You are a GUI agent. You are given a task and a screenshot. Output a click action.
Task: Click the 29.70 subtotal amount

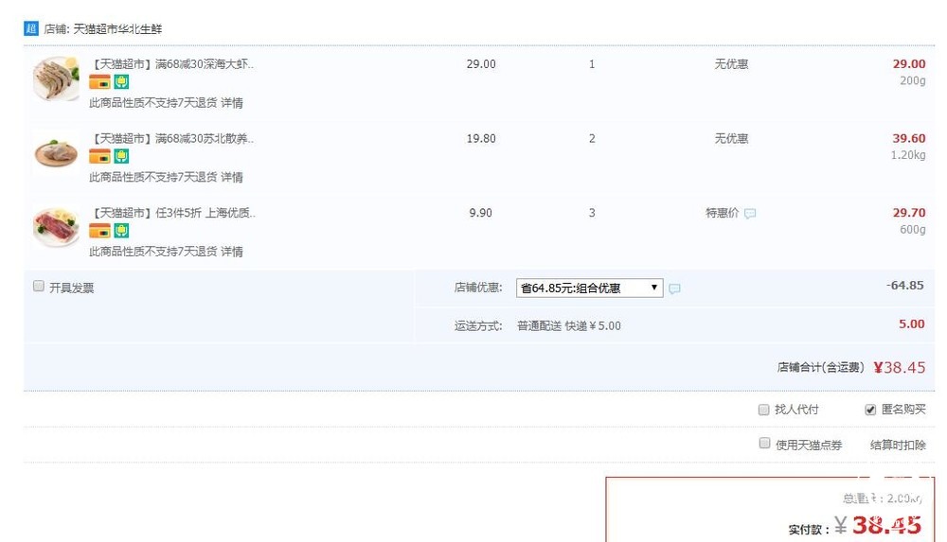pos(909,213)
